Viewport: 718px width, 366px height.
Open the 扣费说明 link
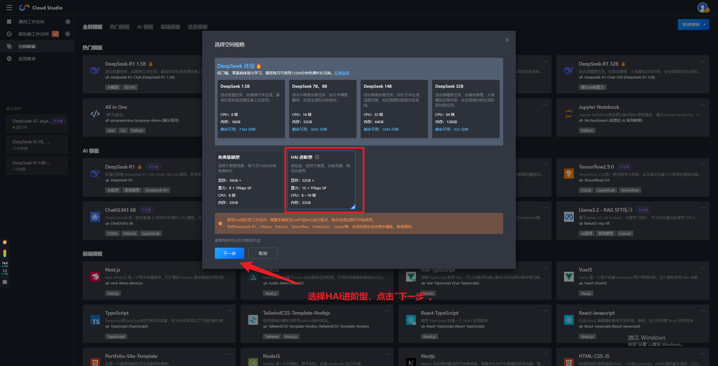point(342,73)
